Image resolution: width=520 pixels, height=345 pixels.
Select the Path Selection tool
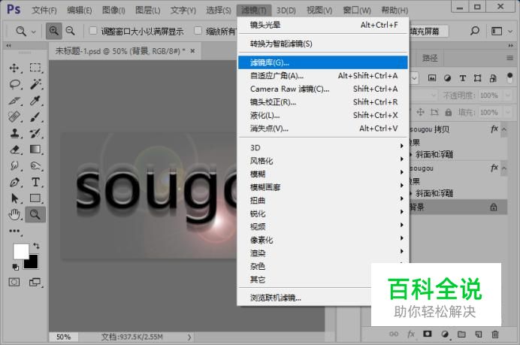14,198
